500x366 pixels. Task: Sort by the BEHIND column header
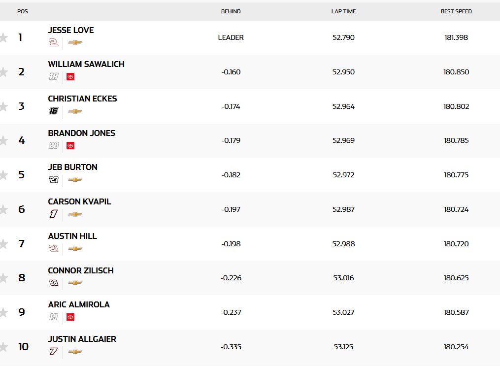(x=231, y=11)
